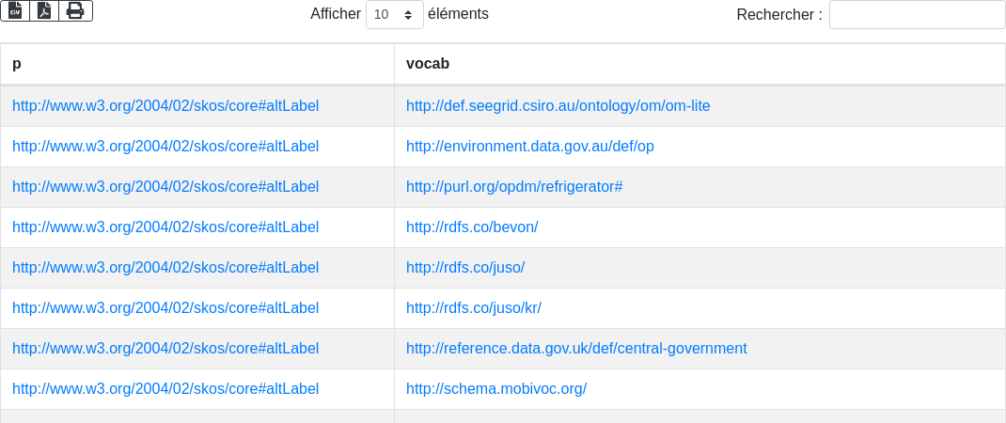
Task: Click altLabel link in the om-lite row
Action: tap(165, 106)
